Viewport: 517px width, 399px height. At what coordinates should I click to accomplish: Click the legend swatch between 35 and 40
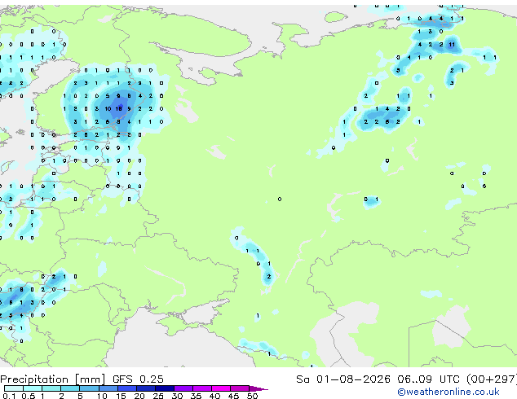click(x=202, y=388)
